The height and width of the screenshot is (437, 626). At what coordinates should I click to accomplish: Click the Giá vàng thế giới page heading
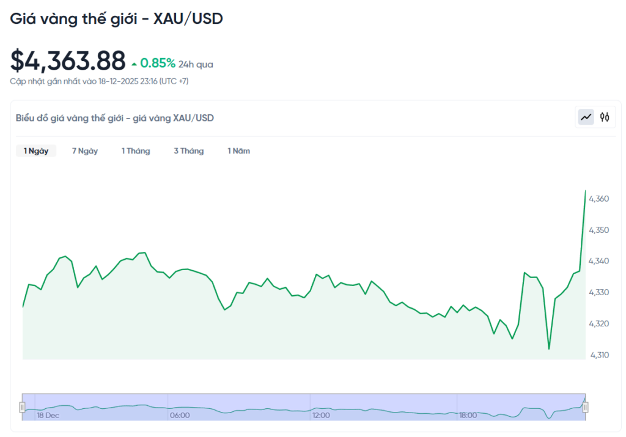tap(116, 19)
